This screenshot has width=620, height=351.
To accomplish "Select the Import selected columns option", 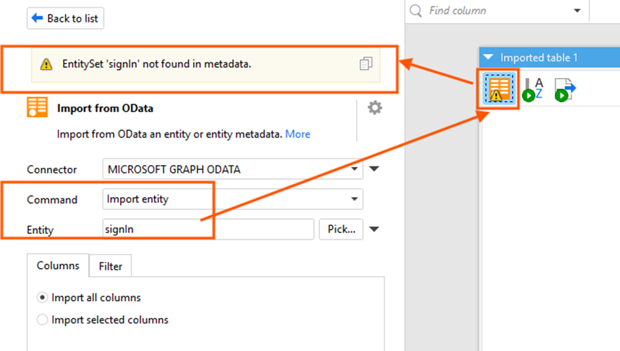I will [43, 320].
